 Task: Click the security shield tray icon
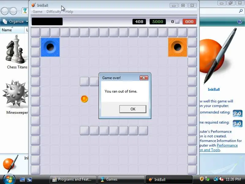[x=202, y=179]
